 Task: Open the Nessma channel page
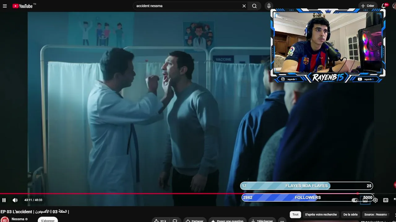(18, 219)
